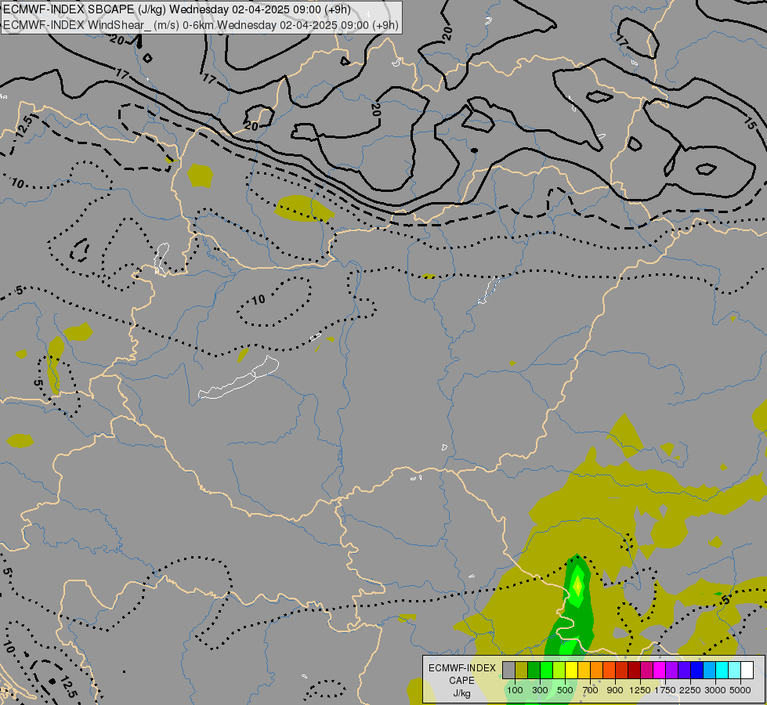The height and width of the screenshot is (705, 767).
Task: Click the legend value 900
Action: (615, 690)
